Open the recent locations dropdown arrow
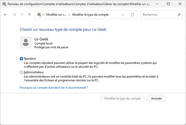Viewport: 186px width, 125px height. pyautogui.click(x=22, y=15)
